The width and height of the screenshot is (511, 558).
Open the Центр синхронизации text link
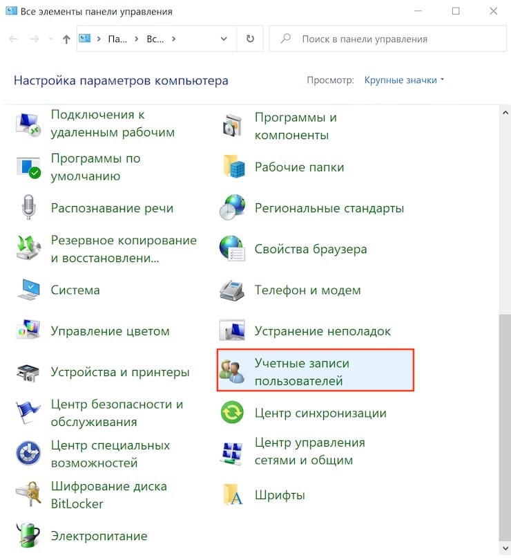(x=320, y=413)
